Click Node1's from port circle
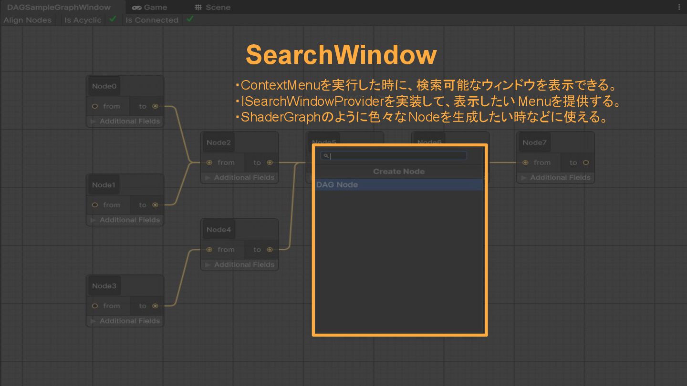The image size is (687, 386). click(94, 205)
